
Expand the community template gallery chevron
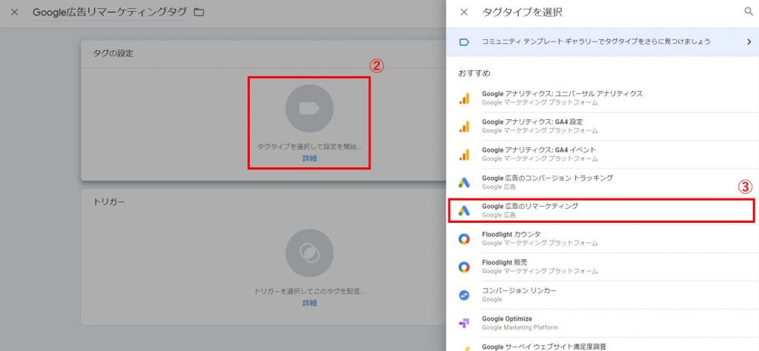tap(749, 42)
